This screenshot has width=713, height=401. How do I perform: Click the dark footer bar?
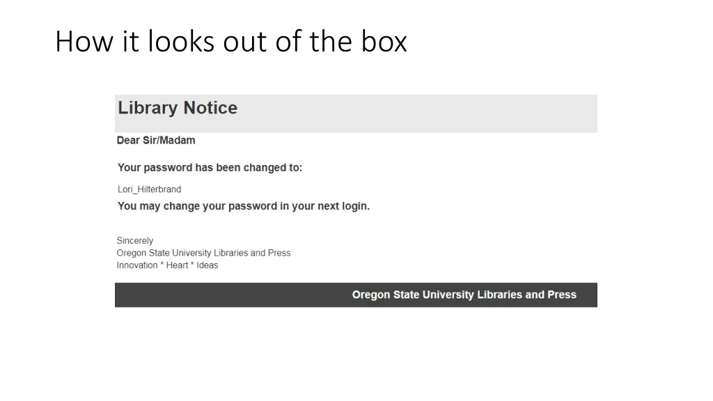(x=356, y=295)
